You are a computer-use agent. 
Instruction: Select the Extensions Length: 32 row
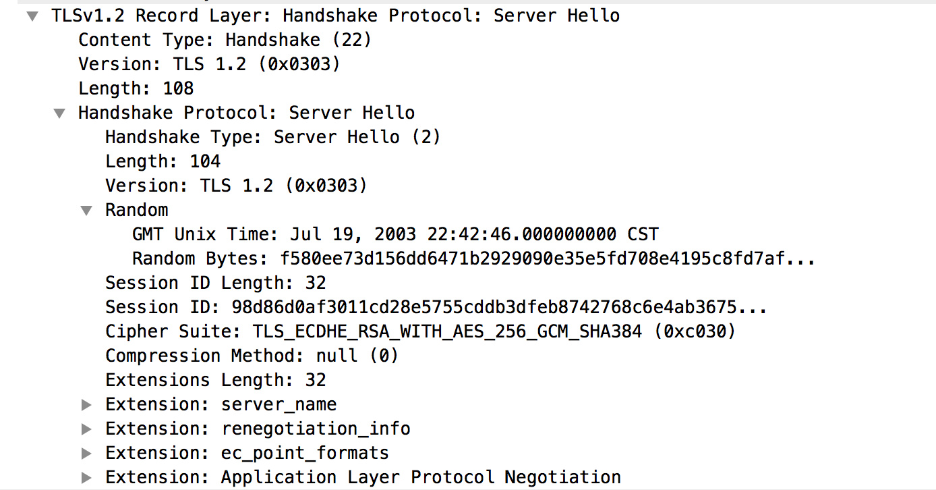point(216,380)
